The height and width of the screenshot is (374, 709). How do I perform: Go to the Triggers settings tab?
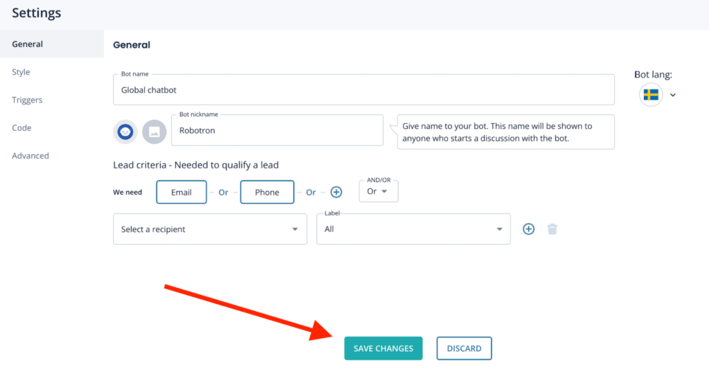pos(27,100)
